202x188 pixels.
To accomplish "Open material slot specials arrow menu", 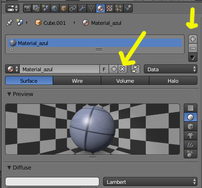I will click(x=193, y=57).
